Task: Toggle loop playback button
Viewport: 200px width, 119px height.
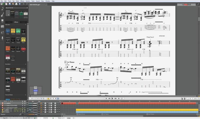Action: pos(122,98)
